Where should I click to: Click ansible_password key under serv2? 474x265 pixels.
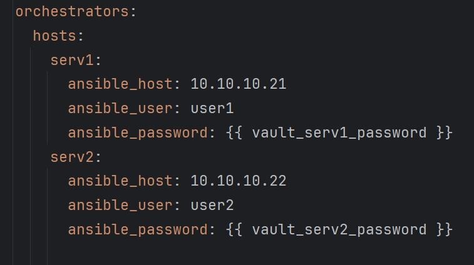point(138,229)
